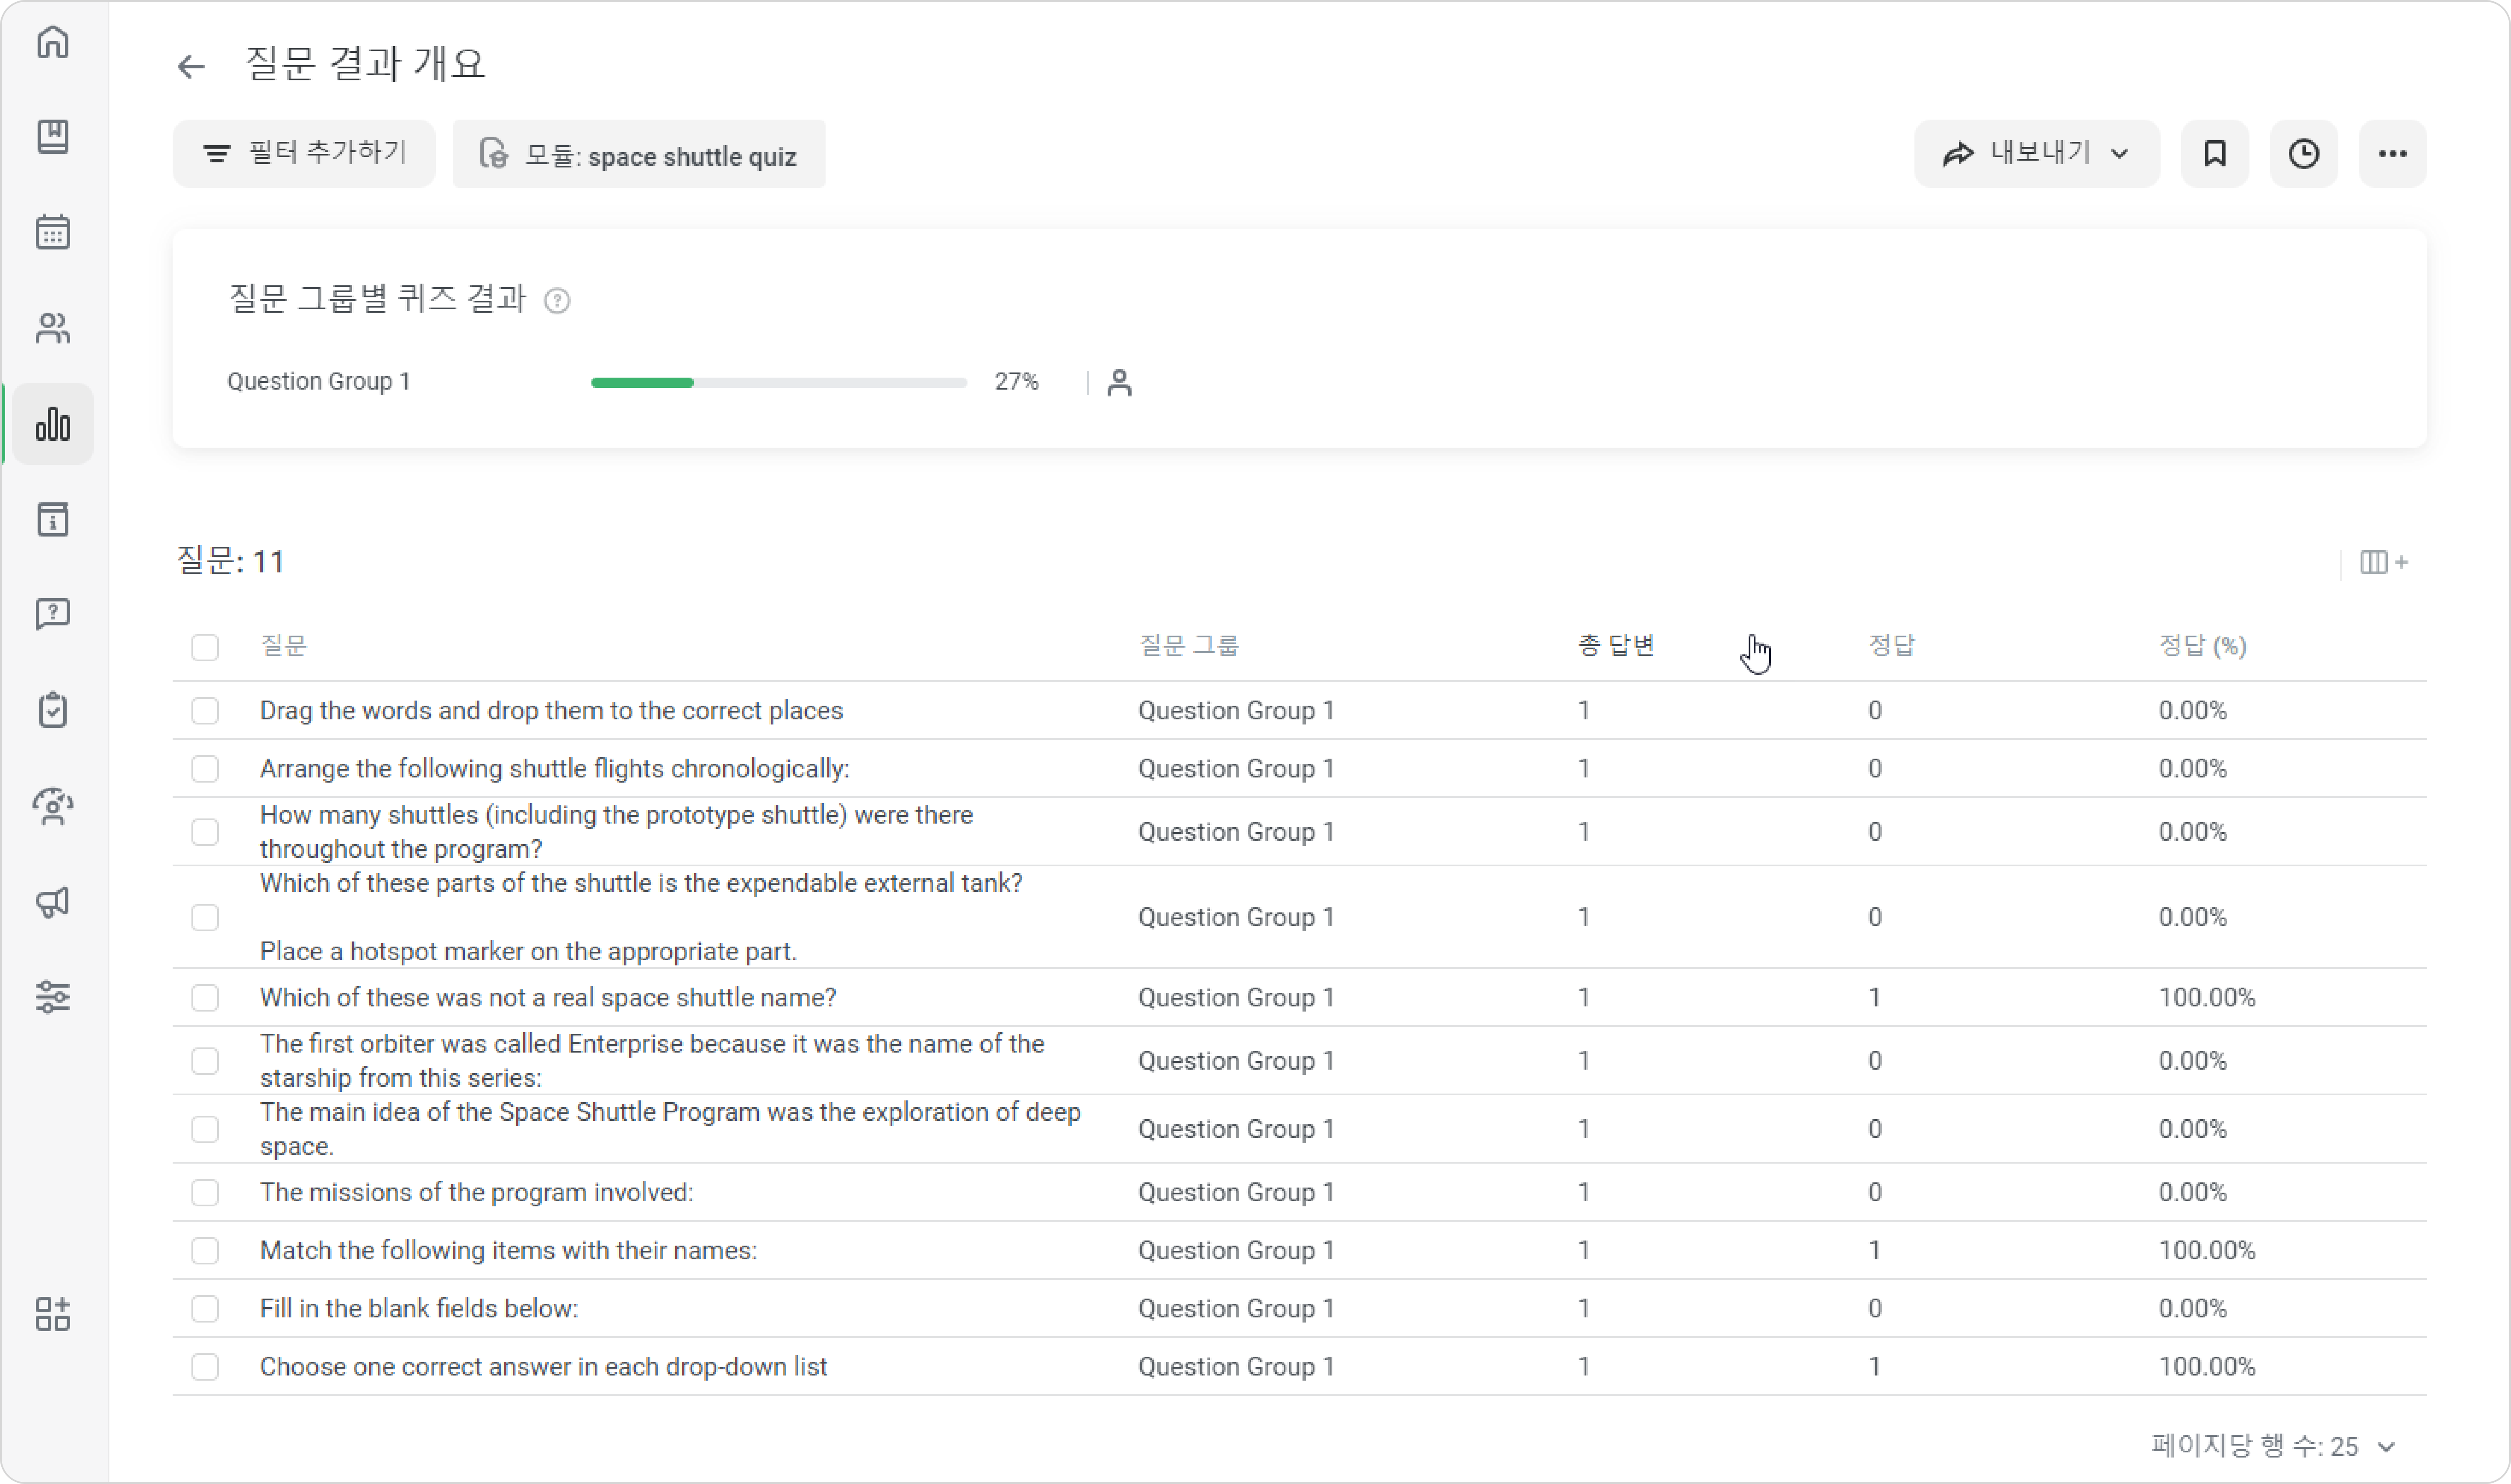Open the three-dot more options menu
Viewport: 2511px width, 1484px height.
pos(2393,154)
